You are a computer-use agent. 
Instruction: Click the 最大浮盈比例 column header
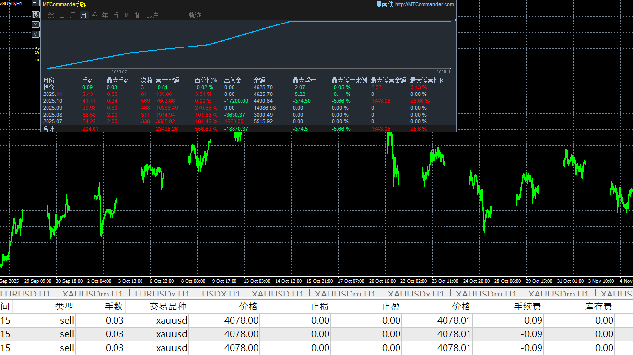428,81
